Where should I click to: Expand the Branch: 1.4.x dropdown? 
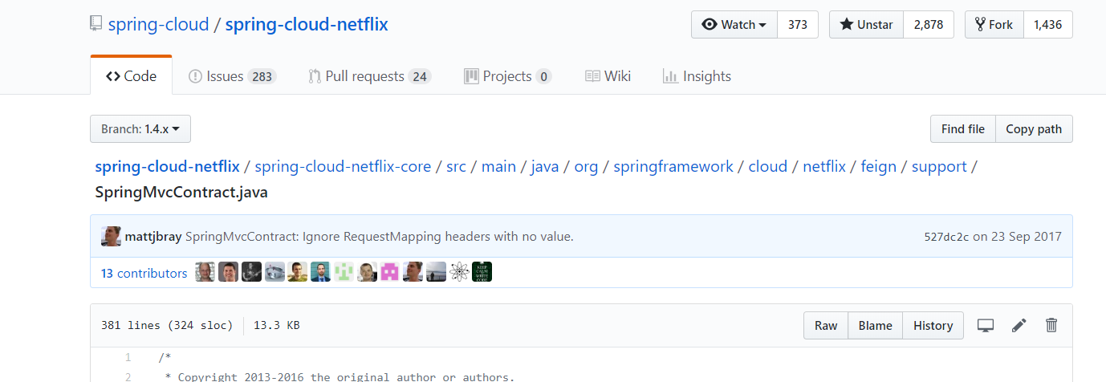140,129
